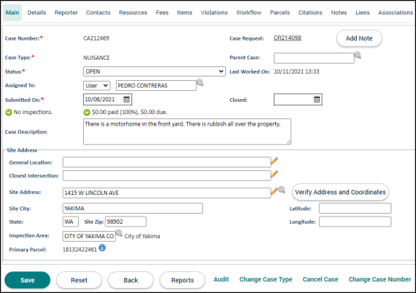
Task: Click the Back button
Action: pos(131,280)
